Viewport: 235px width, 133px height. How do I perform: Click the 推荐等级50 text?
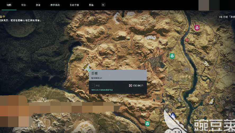click(x=97, y=78)
